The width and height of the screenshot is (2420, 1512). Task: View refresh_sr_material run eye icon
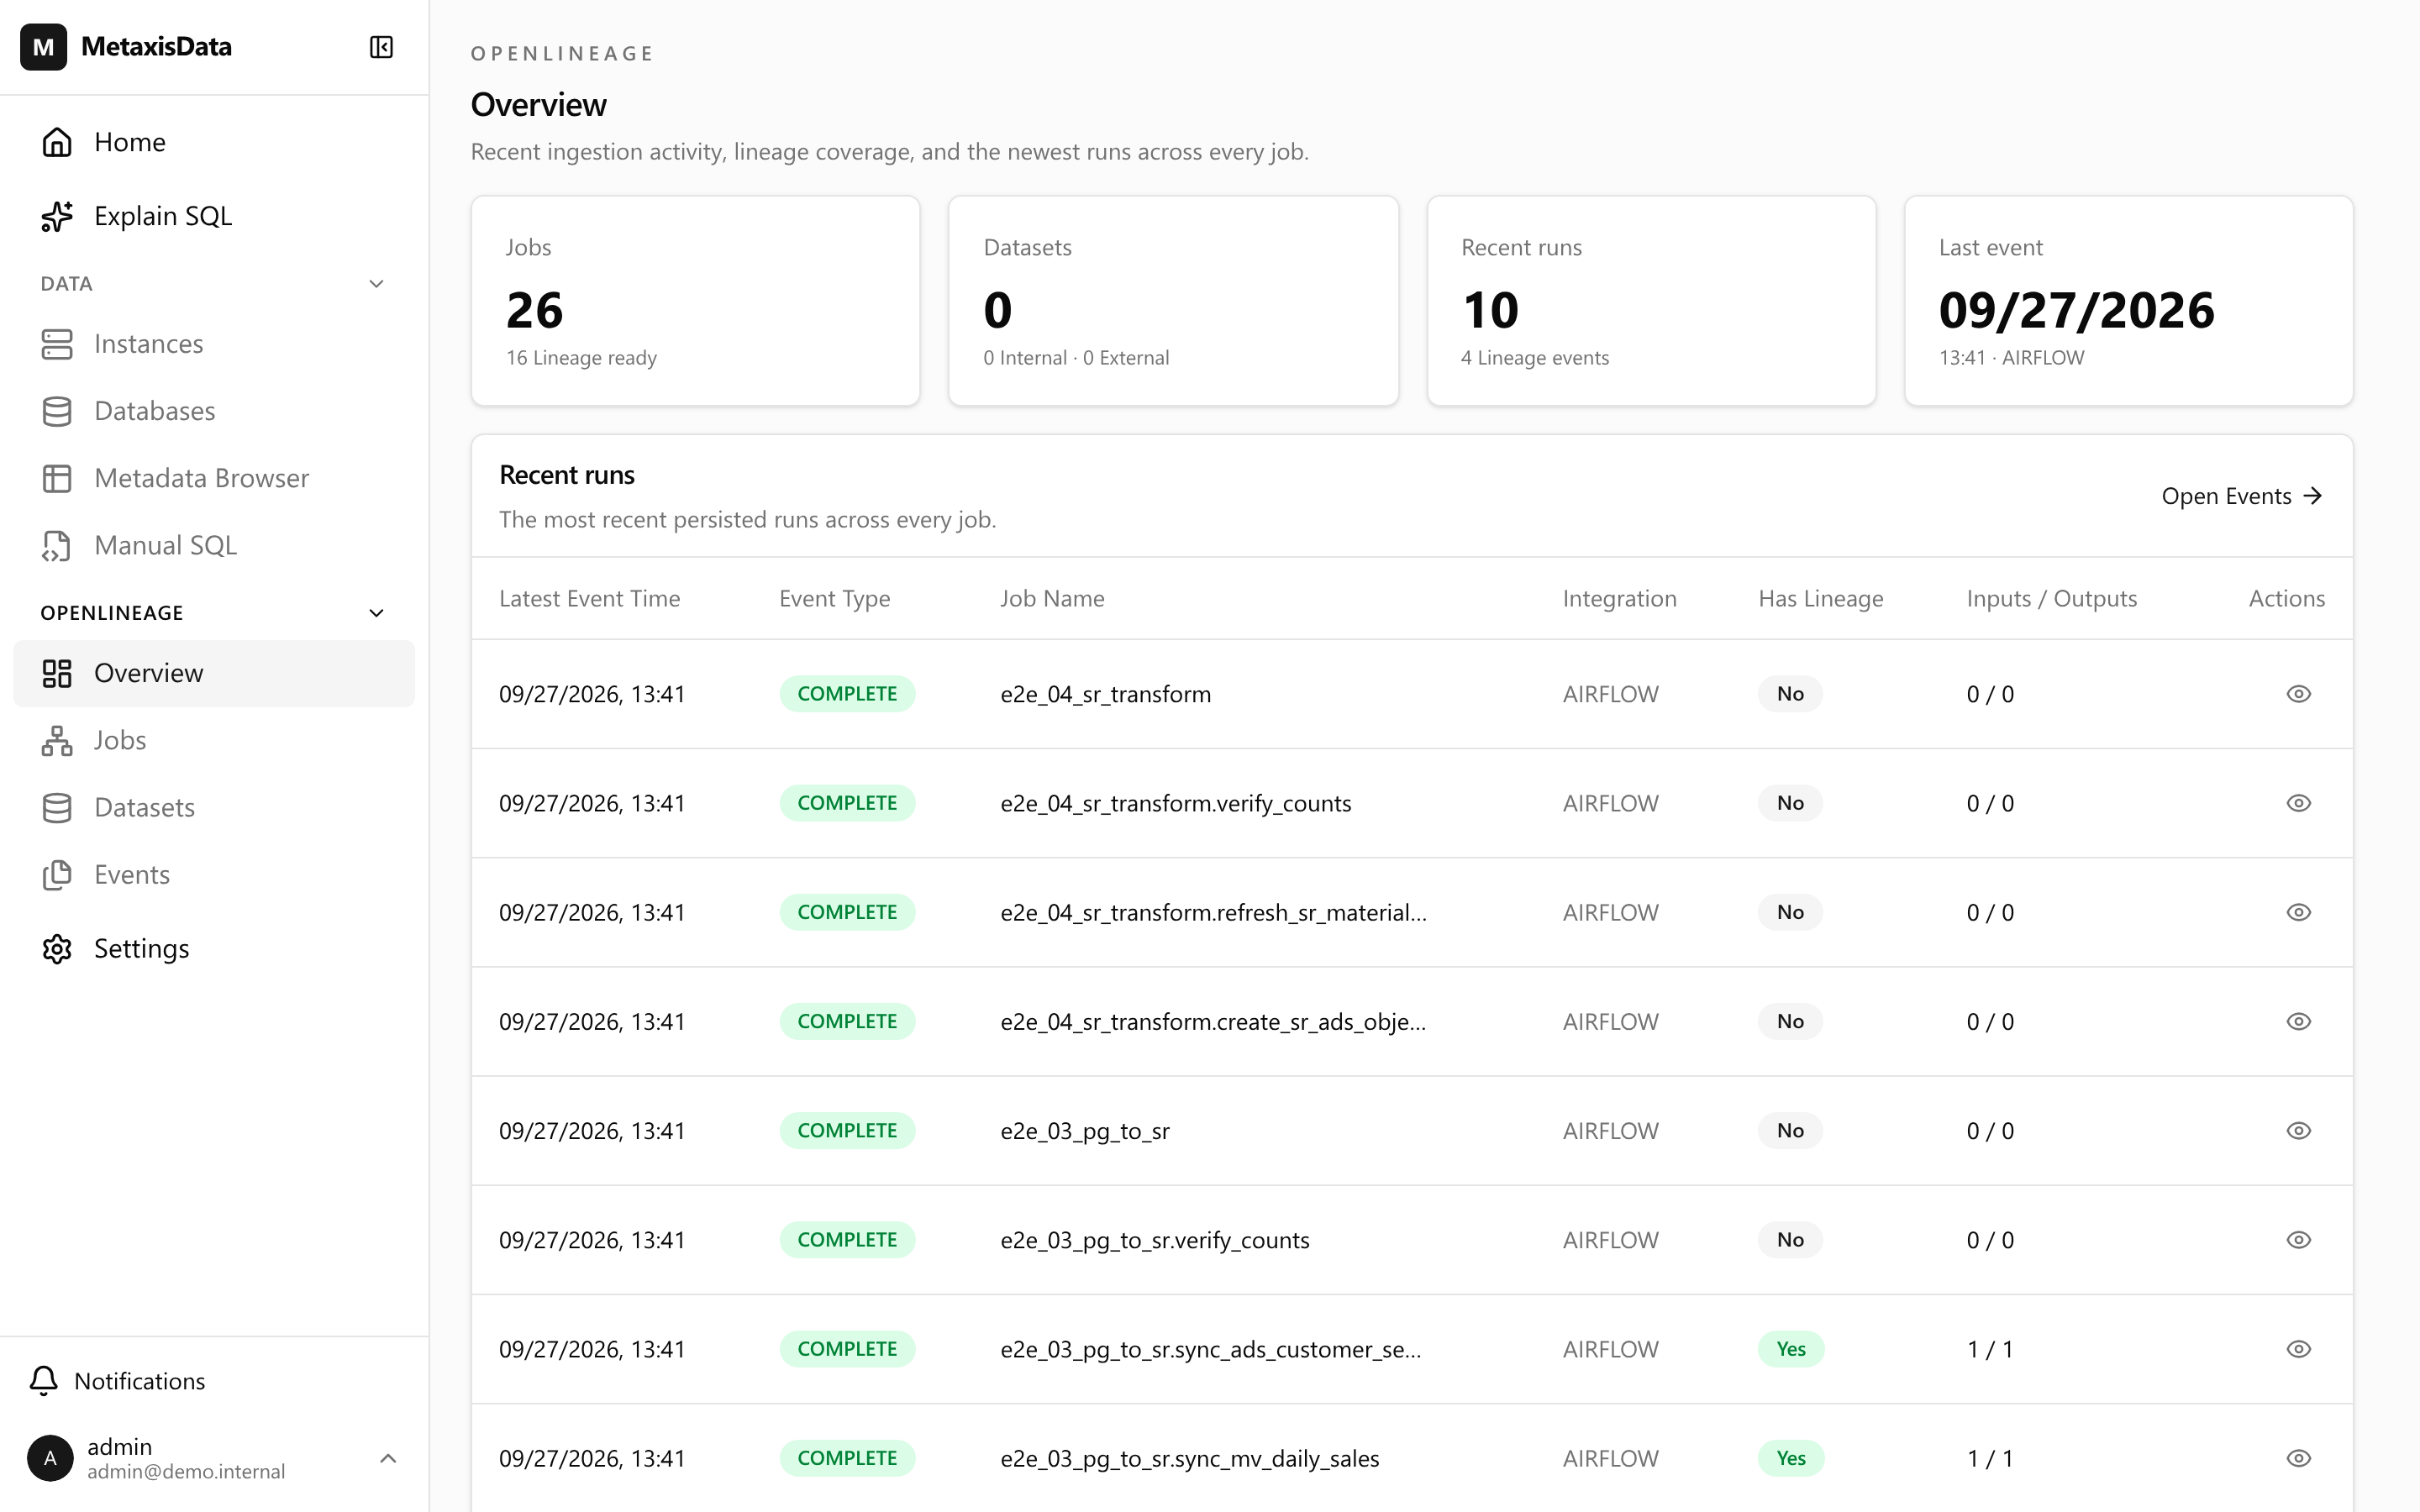click(x=2298, y=912)
